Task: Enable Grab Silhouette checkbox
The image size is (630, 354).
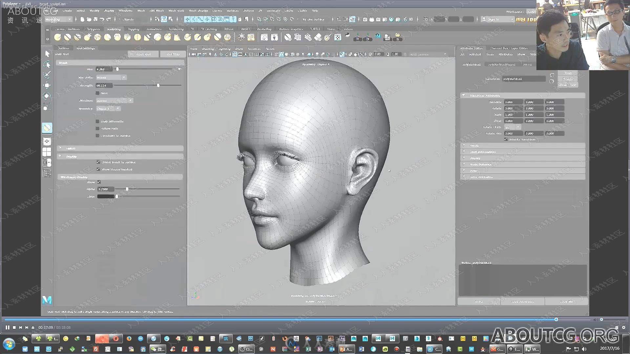Action: 97,121
